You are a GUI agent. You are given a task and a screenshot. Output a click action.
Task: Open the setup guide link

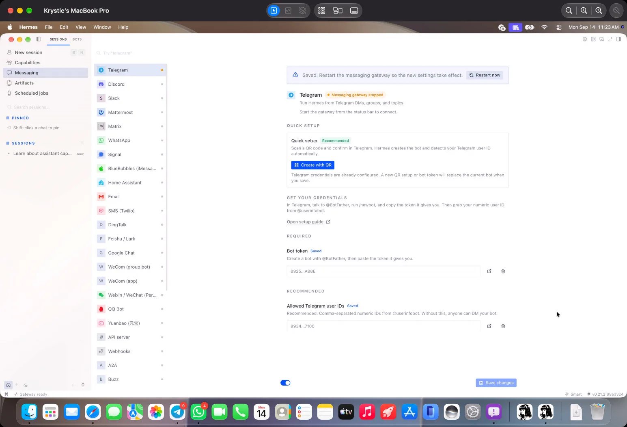pyautogui.click(x=305, y=222)
